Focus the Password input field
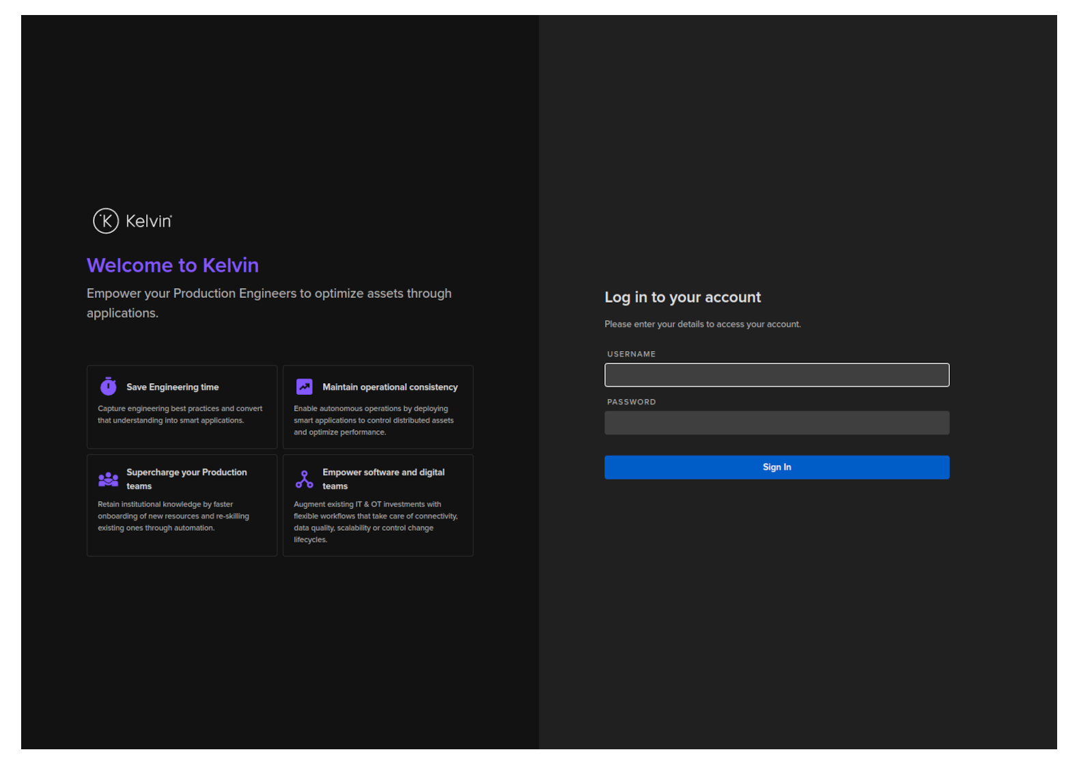This screenshot has height=765, width=1079. coord(776,423)
